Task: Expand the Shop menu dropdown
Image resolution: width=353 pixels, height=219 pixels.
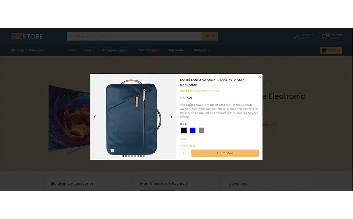Action: [x=89, y=50]
